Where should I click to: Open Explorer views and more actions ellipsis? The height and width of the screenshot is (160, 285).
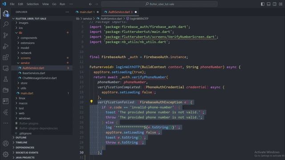pos(67,12)
